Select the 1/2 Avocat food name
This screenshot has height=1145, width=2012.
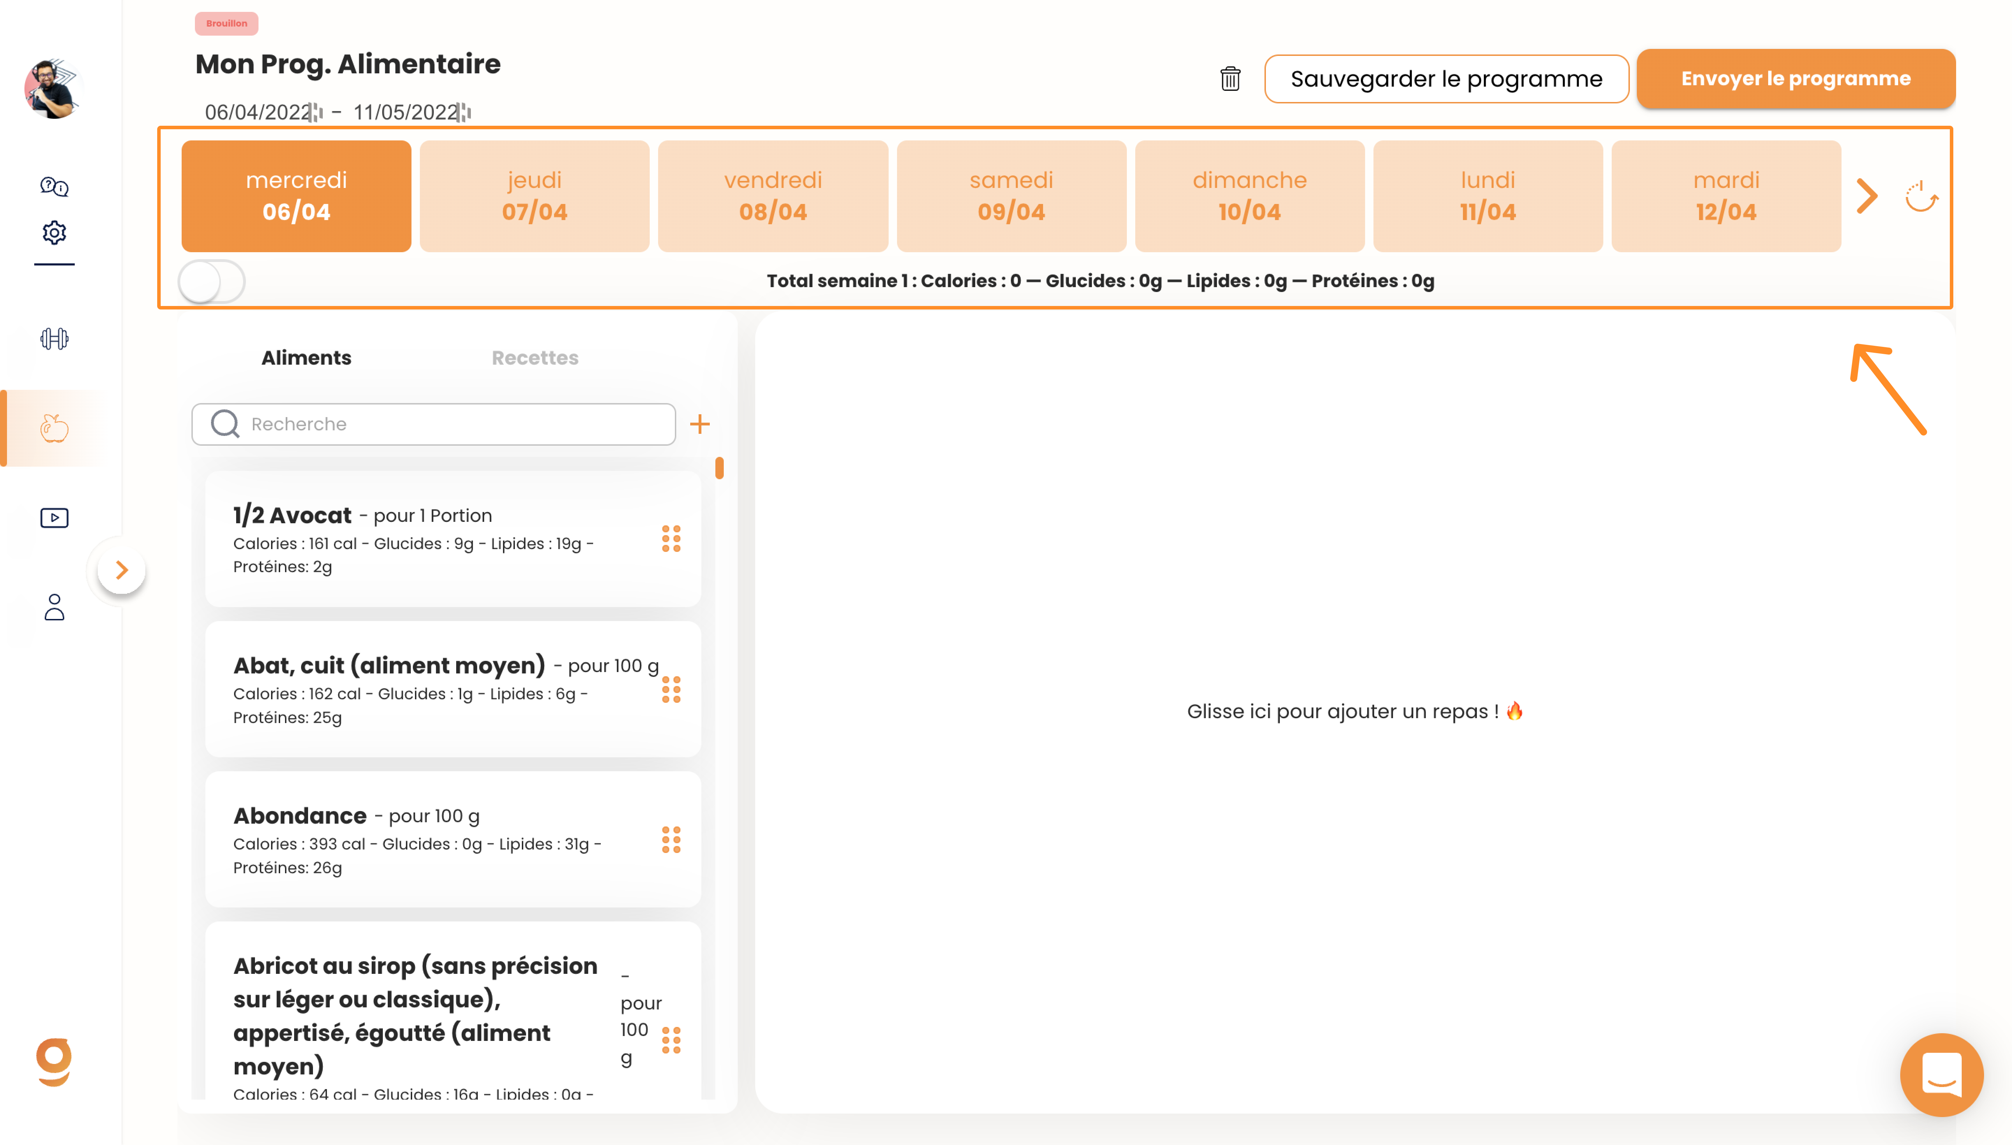292,516
